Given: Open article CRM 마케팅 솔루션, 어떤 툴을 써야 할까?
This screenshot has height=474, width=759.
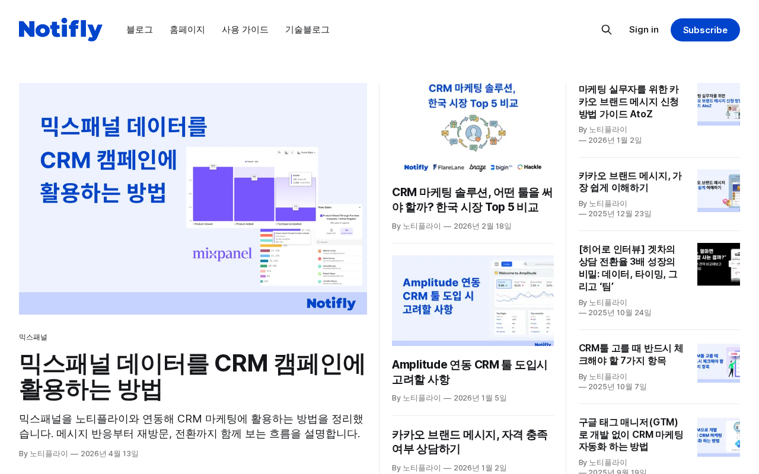Looking at the screenshot, I should coord(473,200).
